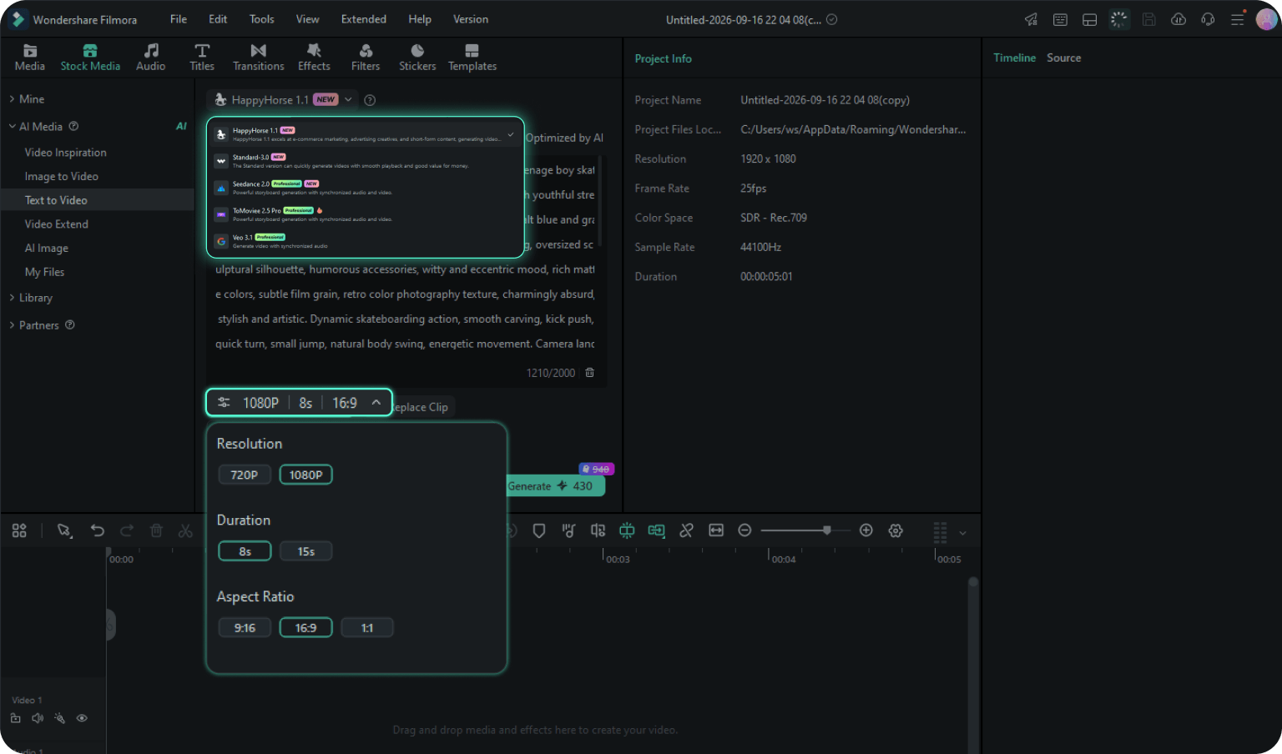Viewport: 1282px width, 754px height.
Task: Set aspect ratio to 16:9
Action: [306, 628]
